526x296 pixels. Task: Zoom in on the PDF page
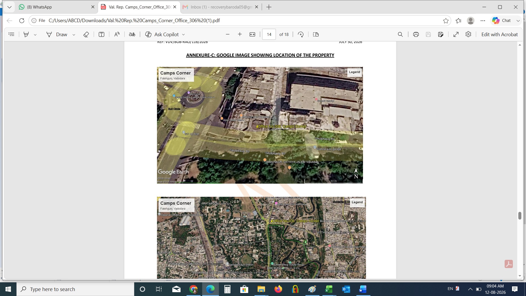click(x=240, y=34)
